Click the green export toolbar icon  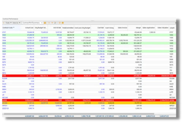click(55, 23)
